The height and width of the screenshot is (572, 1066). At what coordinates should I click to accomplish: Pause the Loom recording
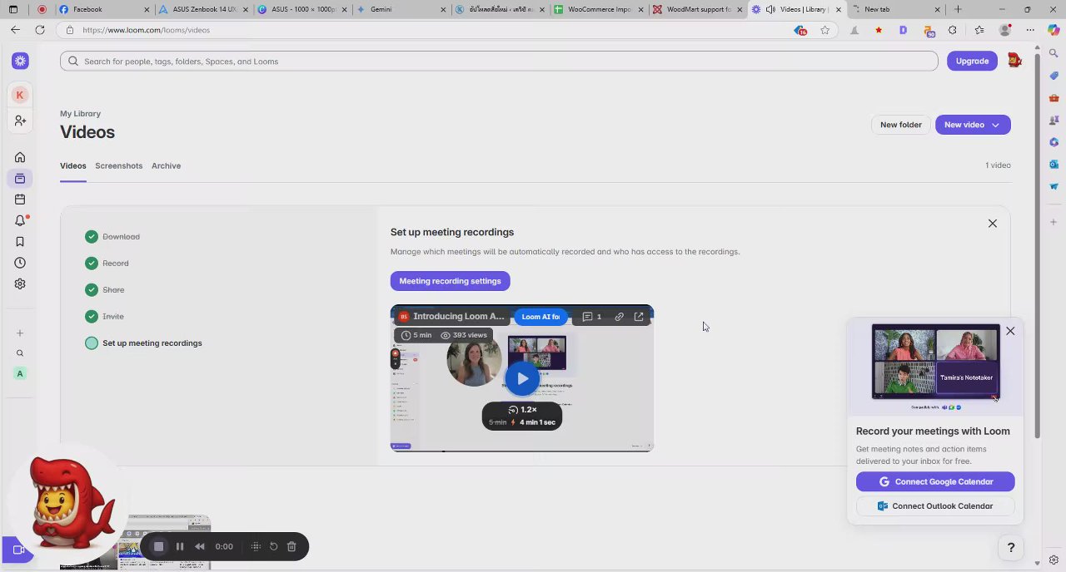[x=180, y=546]
